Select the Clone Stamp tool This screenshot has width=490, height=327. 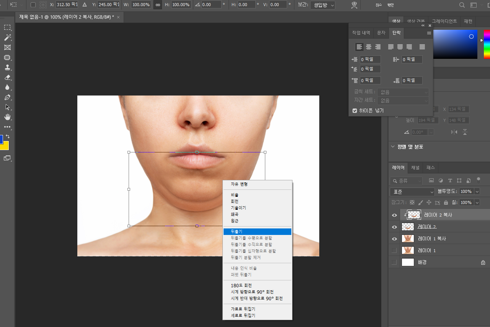(x=7, y=67)
